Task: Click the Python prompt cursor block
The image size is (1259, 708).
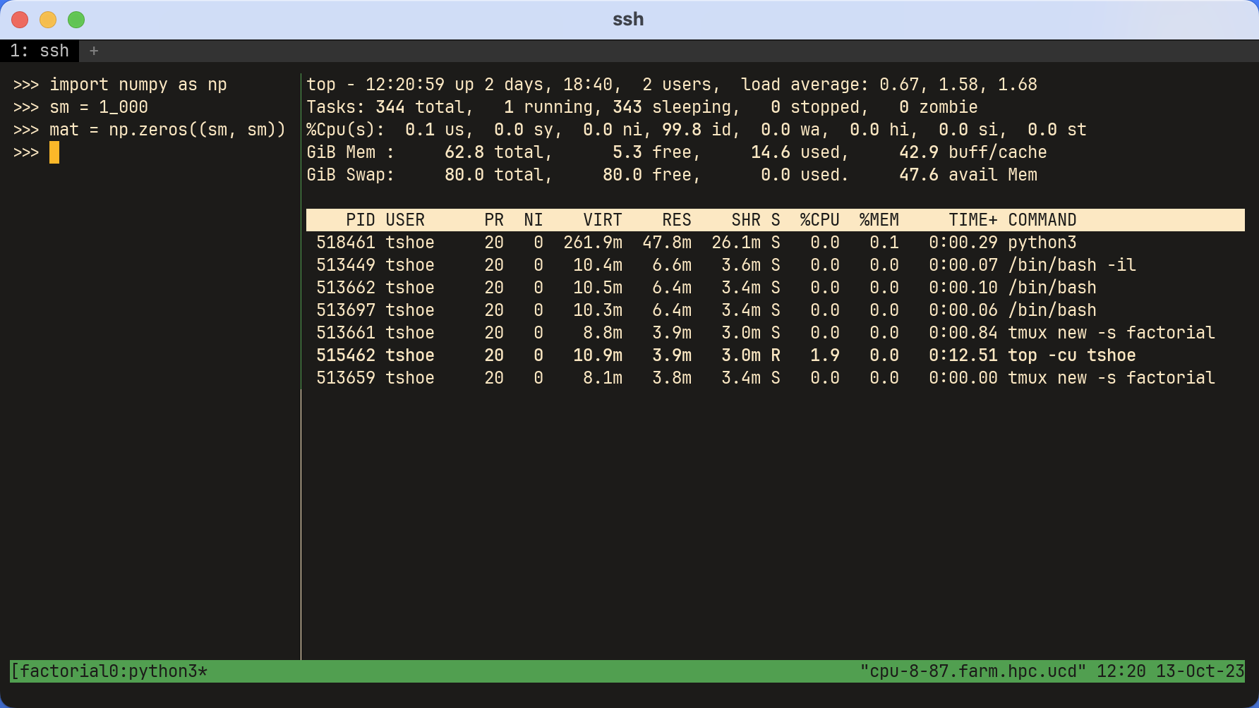Action: coord(54,152)
